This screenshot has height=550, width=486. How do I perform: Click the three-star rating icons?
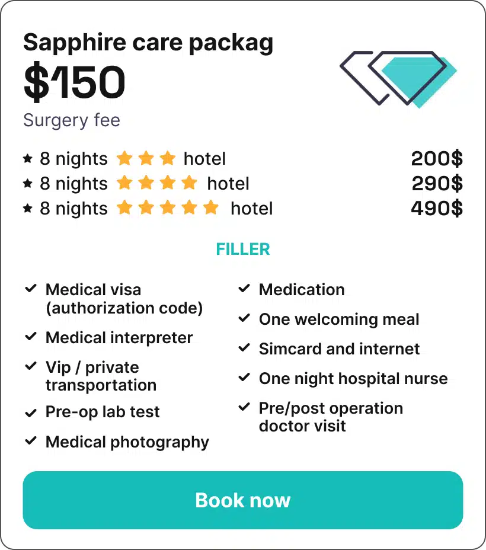pos(146,158)
